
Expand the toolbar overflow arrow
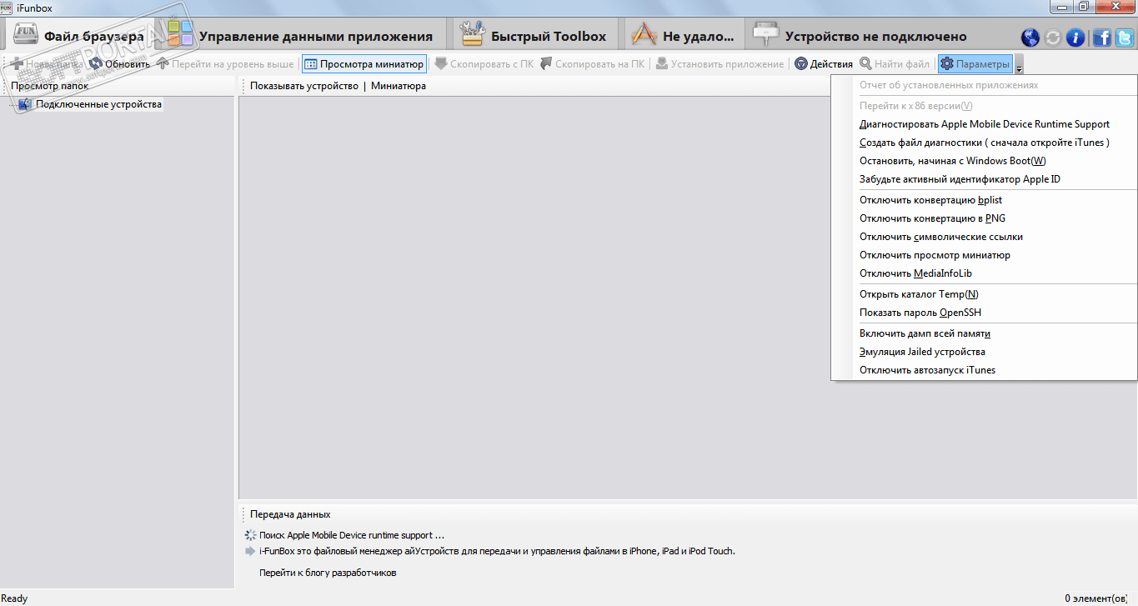tap(1020, 65)
